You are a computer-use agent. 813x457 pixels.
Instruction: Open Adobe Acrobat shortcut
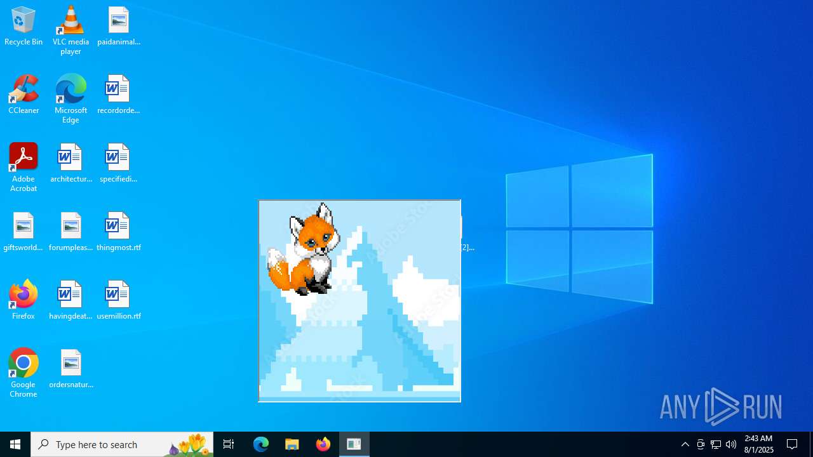click(24, 167)
